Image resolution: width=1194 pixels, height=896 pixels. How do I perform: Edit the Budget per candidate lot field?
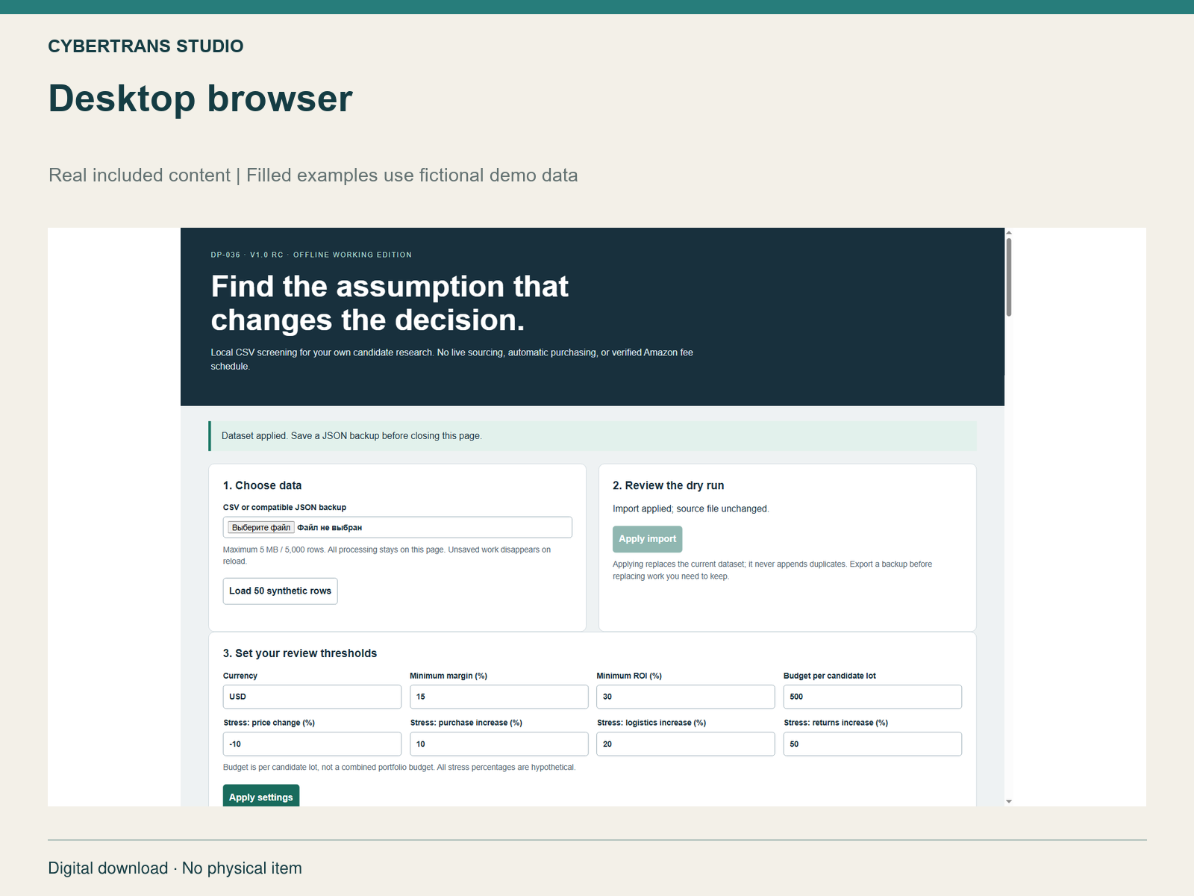[x=872, y=697]
